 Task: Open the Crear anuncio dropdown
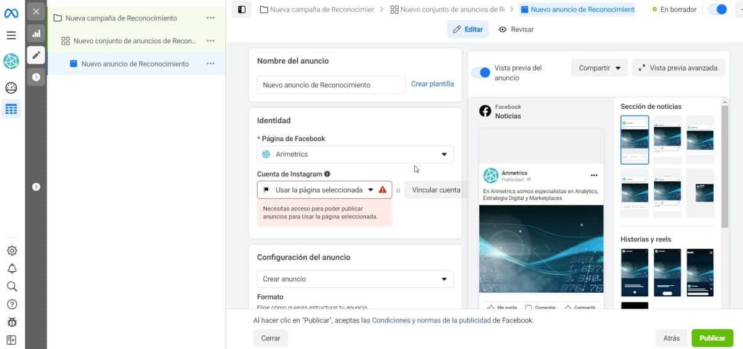[x=355, y=279]
